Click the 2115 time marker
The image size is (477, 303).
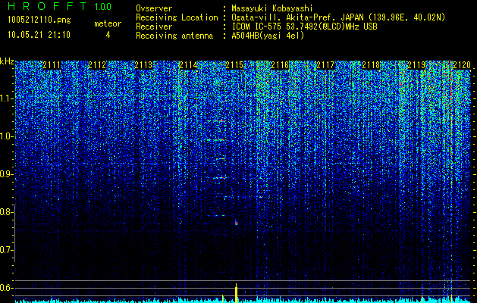234,65
